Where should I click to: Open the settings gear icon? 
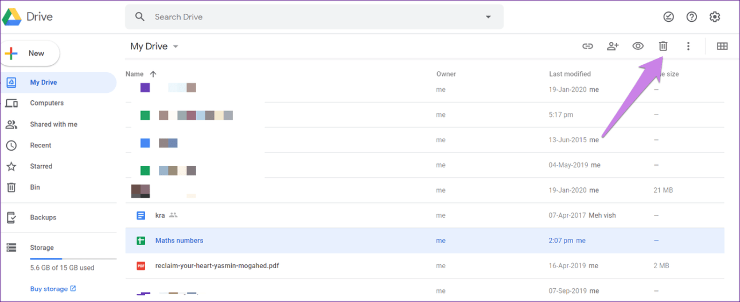tap(715, 17)
